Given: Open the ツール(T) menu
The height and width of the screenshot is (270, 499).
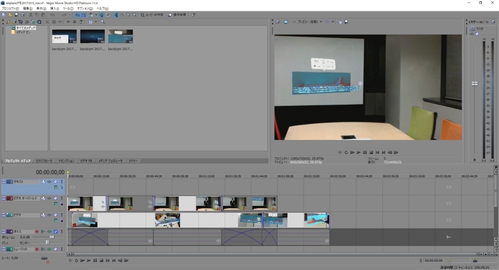Looking at the screenshot, I should click(x=68, y=9).
